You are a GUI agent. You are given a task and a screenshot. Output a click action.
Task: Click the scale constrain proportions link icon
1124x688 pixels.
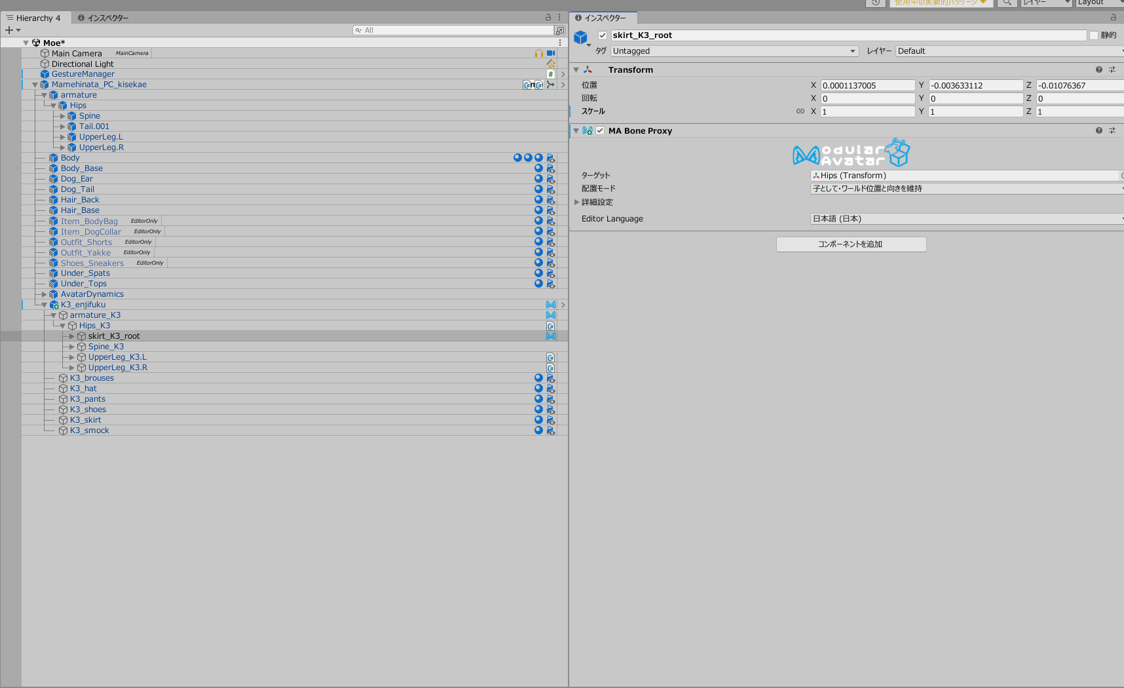(x=800, y=111)
